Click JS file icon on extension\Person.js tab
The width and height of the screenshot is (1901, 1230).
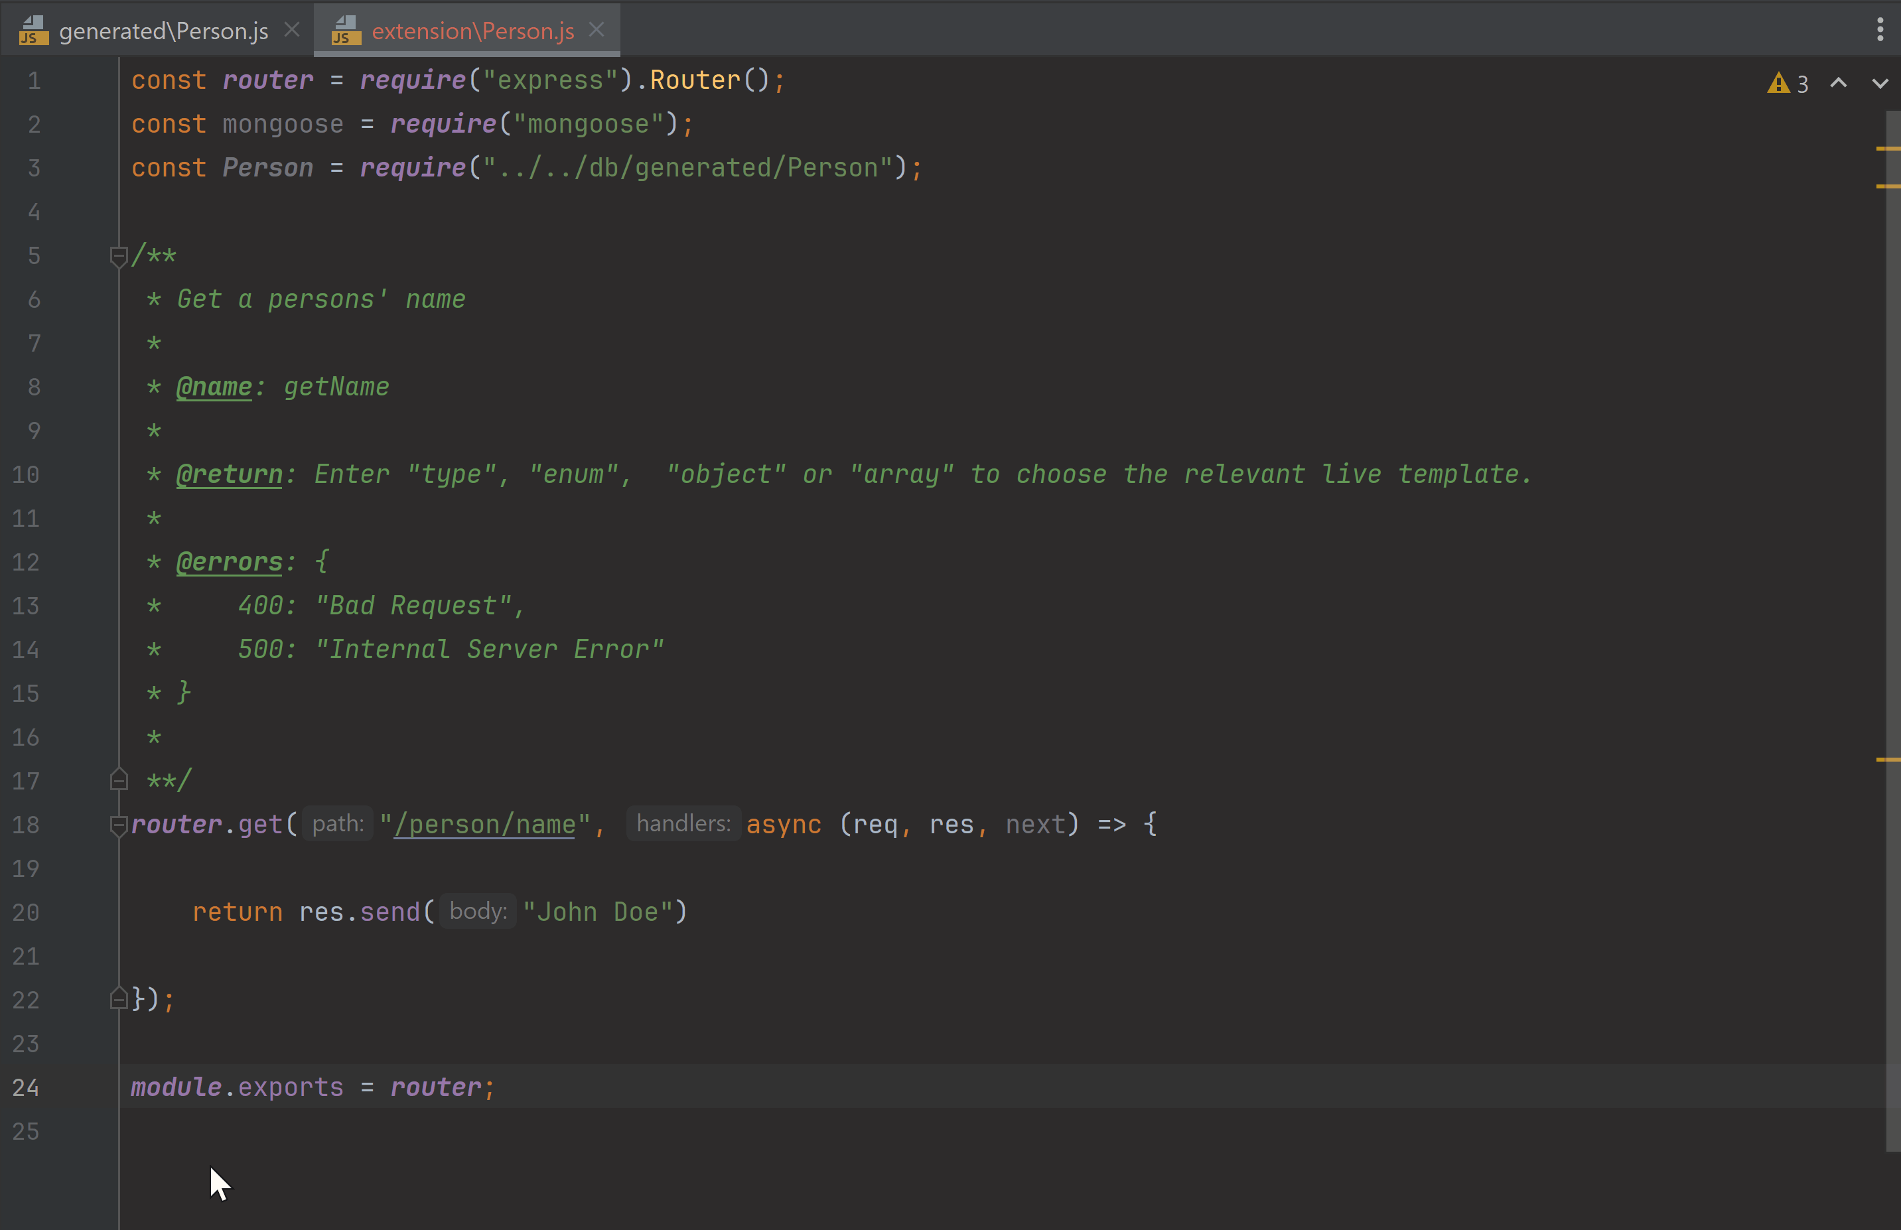point(346,31)
